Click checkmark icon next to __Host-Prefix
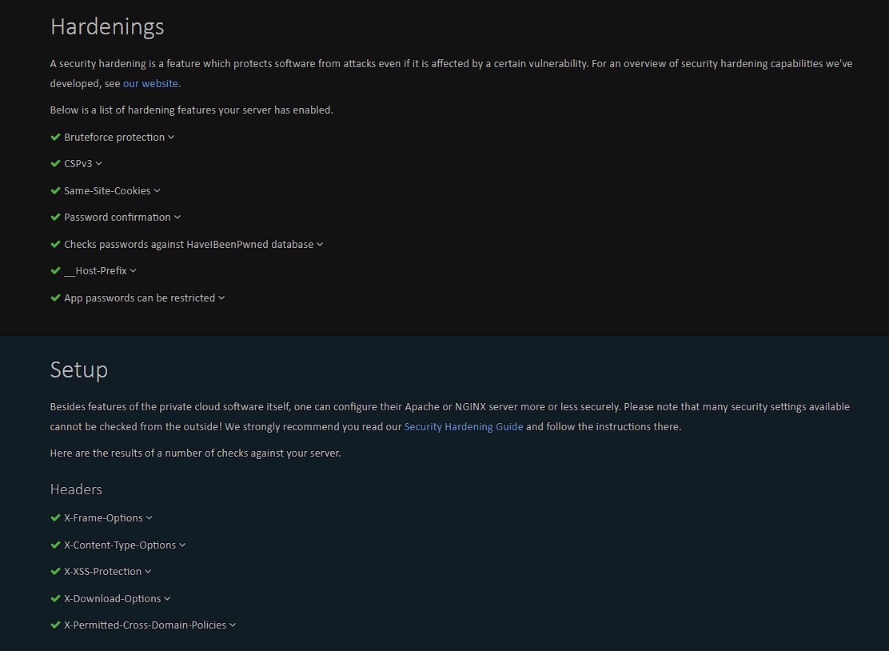Image resolution: width=889 pixels, height=651 pixels. point(55,271)
